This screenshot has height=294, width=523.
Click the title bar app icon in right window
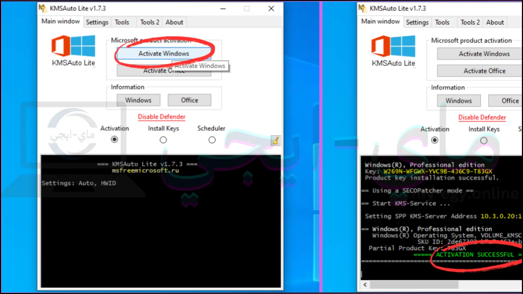click(x=363, y=8)
